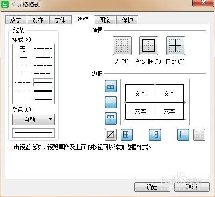
Task: Choose the thickest solid line style
Action: click(x=43, y=91)
